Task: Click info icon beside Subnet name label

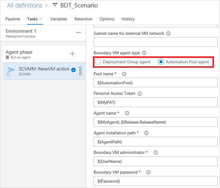Action: click(x=168, y=33)
